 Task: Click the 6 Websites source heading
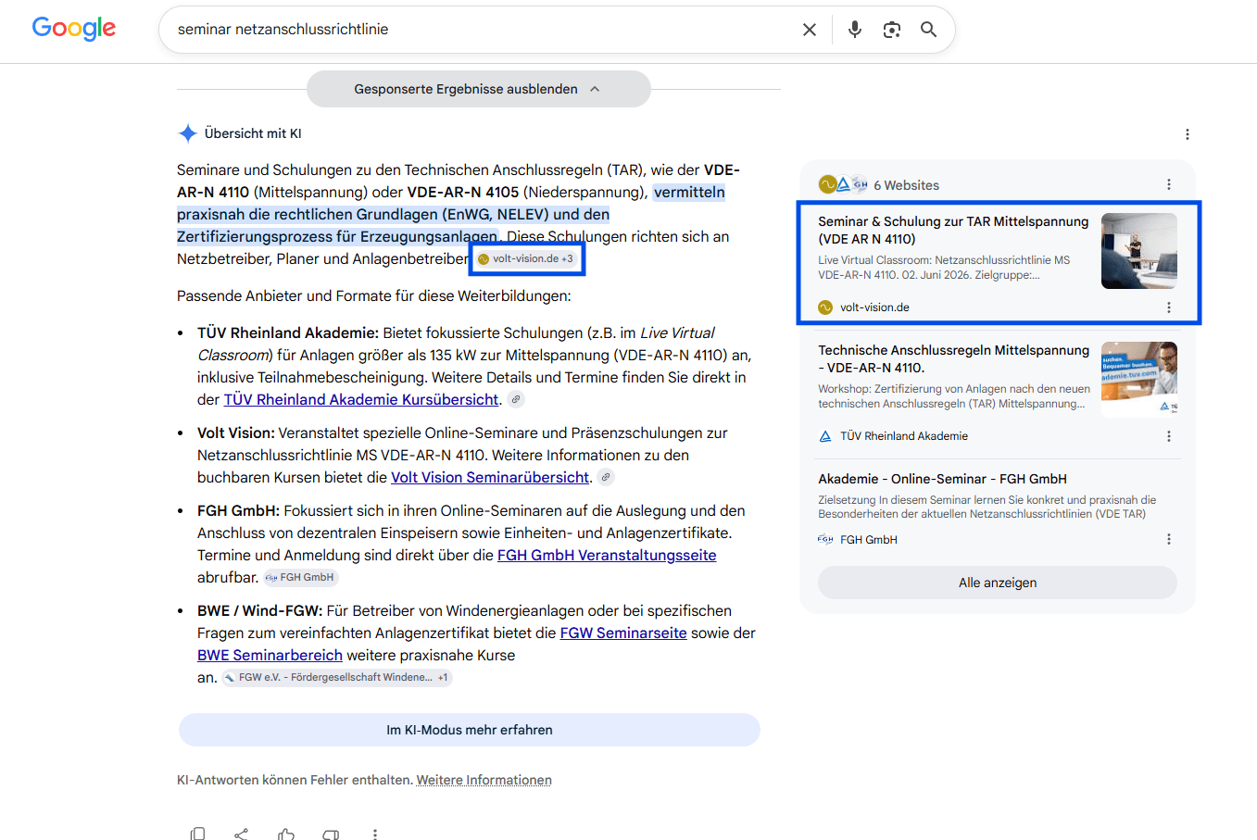(x=906, y=185)
